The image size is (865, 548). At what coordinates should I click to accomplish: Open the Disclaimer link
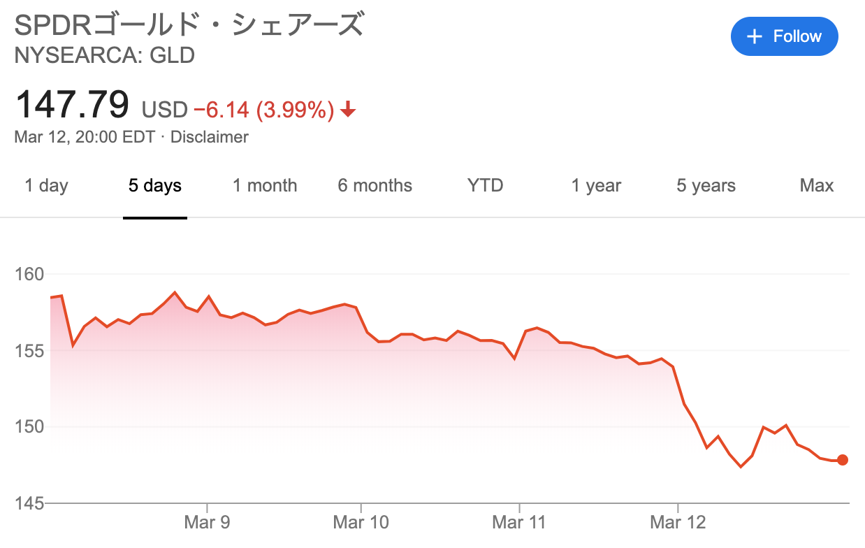pyautogui.click(x=210, y=137)
